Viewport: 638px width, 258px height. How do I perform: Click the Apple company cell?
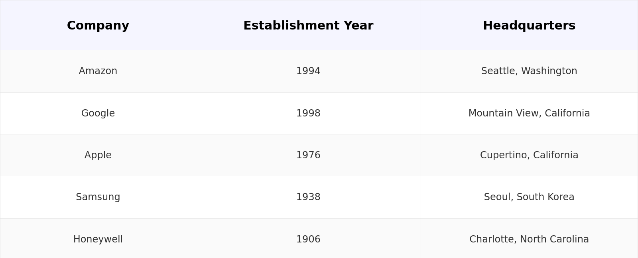[98, 155]
